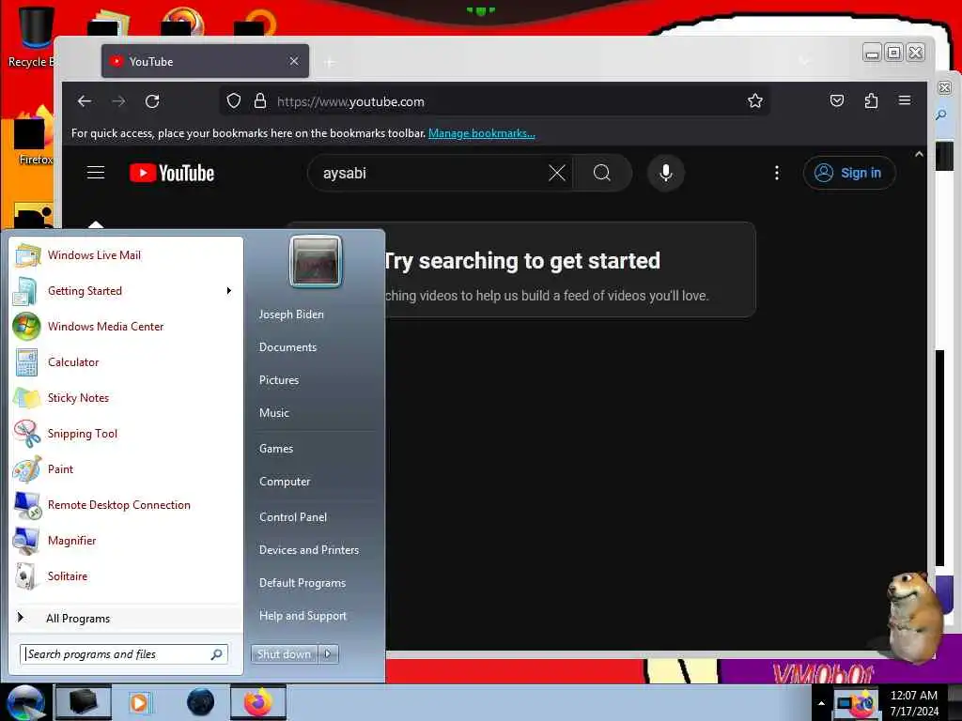Open the Manage bookmarks link
962x721 pixels.
[482, 133]
